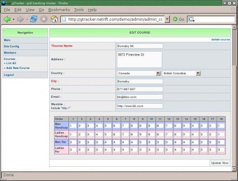Click the Holes header cell

[x=61, y=119]
